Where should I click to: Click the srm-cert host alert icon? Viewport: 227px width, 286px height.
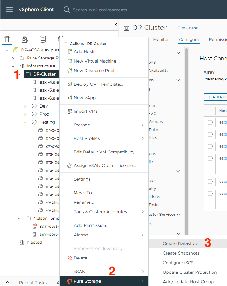tap(35, 226)
